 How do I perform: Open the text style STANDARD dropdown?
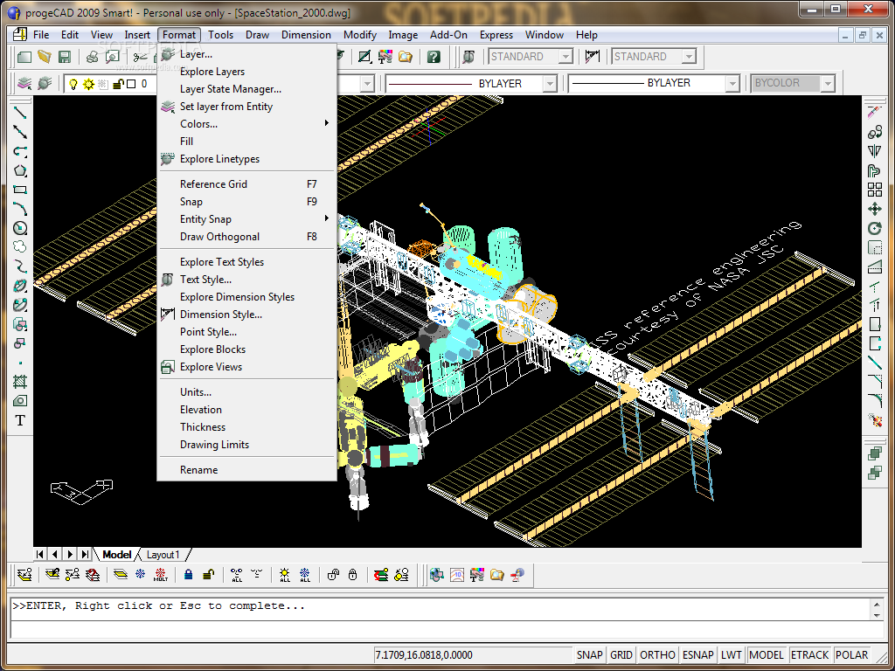pyautogui.click(x=565, y=57)
